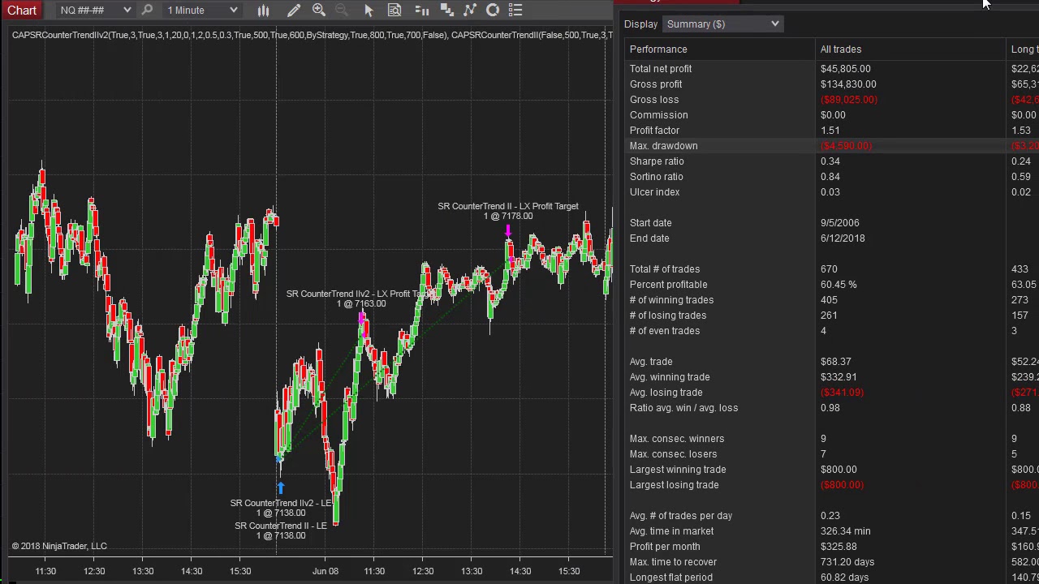
Task: Click the zoom in magnifier icon
Action: [x=318, y=10]
